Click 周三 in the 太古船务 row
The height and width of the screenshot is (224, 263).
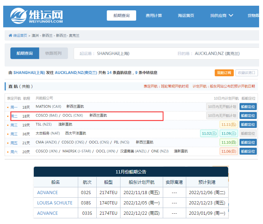click(x=14, y=134)
